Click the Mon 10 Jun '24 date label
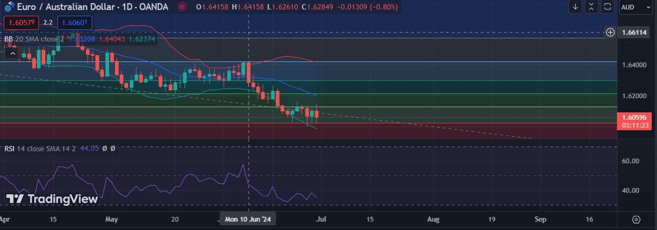 pyautogui.click(x=248, y=219)
